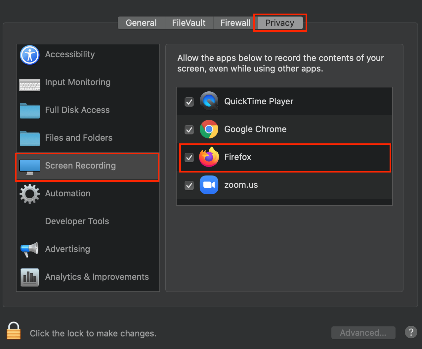
Task: Click the Files and Folders folder icon
Action: [x=30, y=138]
